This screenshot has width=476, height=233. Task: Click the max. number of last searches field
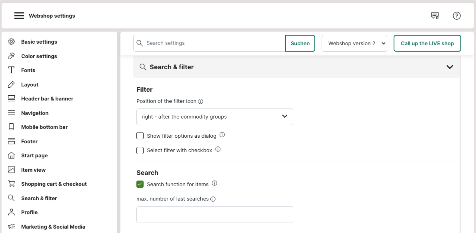[214, 215]
